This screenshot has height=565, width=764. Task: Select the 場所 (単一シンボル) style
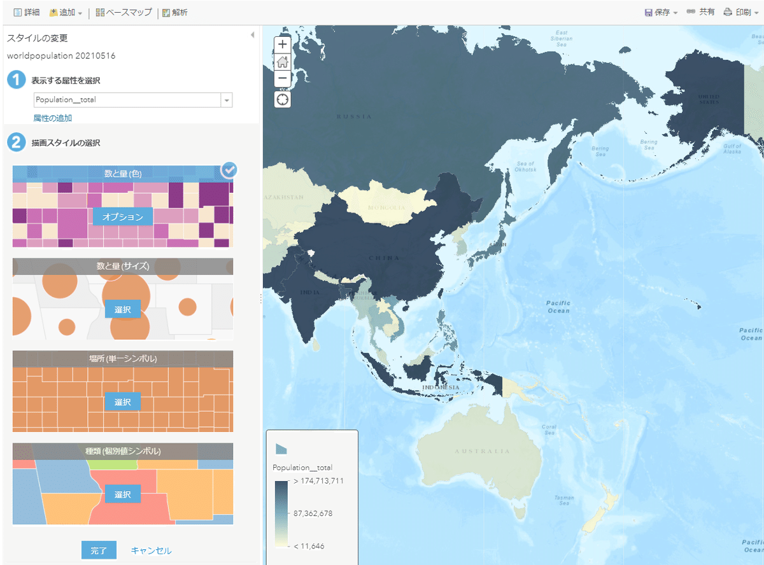pyautogui.click(x=123, y=402)
